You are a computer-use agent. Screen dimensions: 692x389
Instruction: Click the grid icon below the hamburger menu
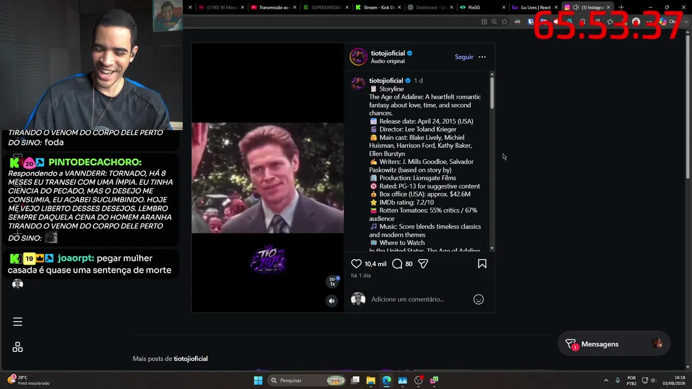(x=17, y=347)
